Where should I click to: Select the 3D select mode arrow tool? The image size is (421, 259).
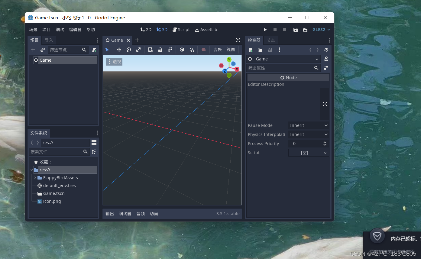(x=107, y=50)
